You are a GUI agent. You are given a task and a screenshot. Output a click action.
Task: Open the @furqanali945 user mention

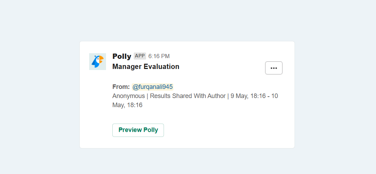[x=152, y=87]
